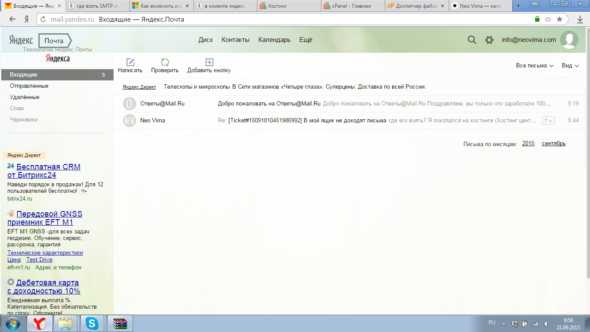Open the 2015 year link
The width and height of the screenshot is (590, 332).
point(528,144)
